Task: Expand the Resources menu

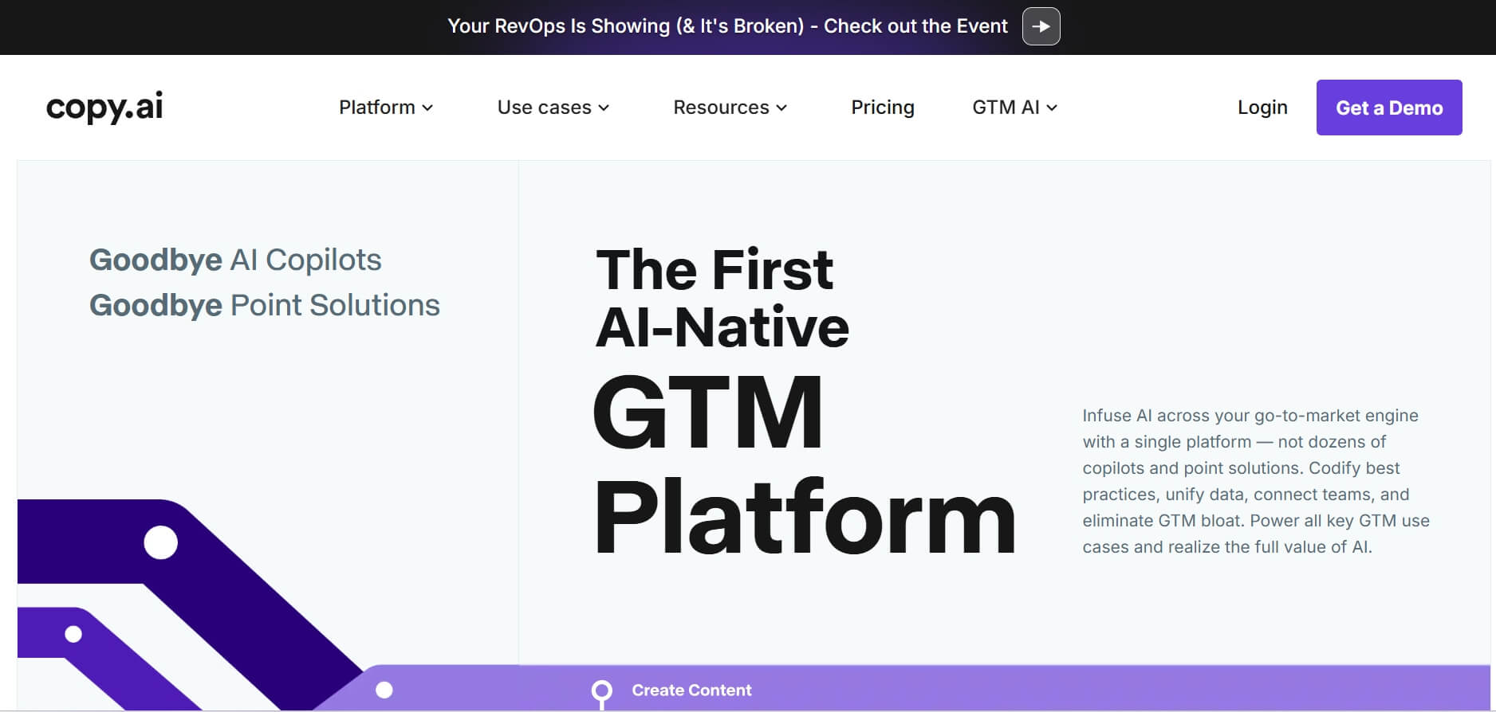Action: pyautogui.click(x=730, y=108)
